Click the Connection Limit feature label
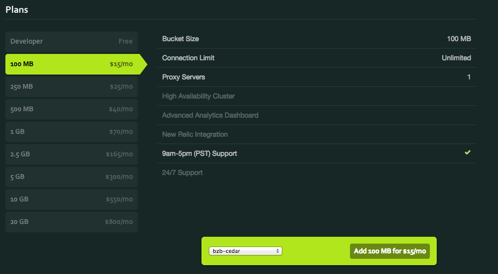 tap(188, 58)
